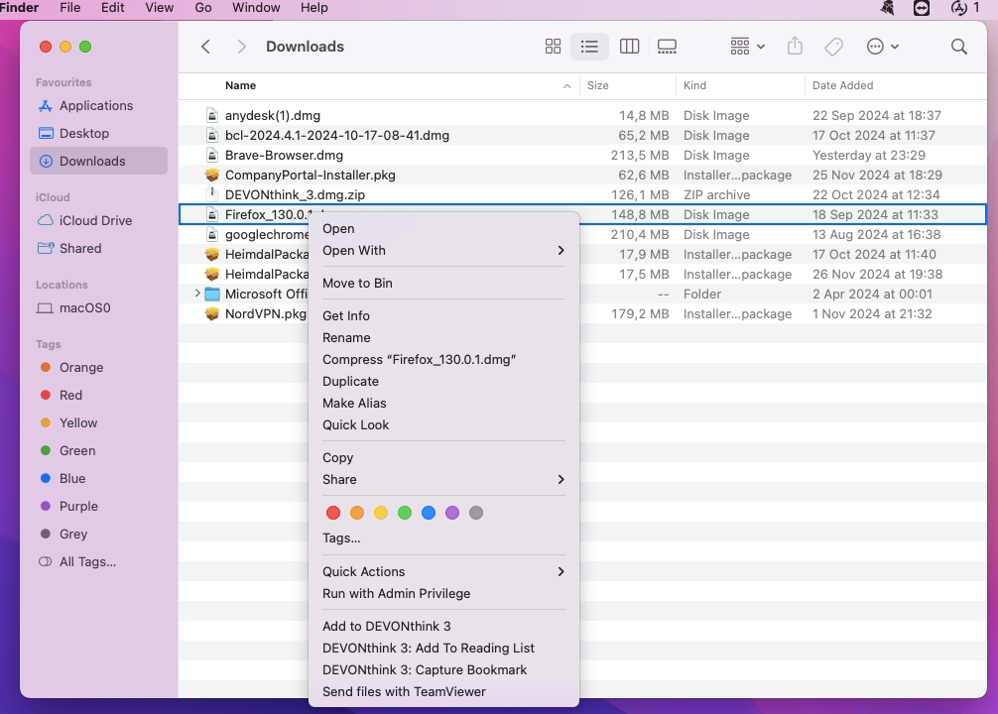Apply red tag swatch in context menu
This screenshot has width=998, height=714.
tap(333, 513)
